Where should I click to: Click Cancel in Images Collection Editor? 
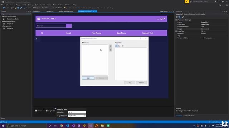click(141, 82)
